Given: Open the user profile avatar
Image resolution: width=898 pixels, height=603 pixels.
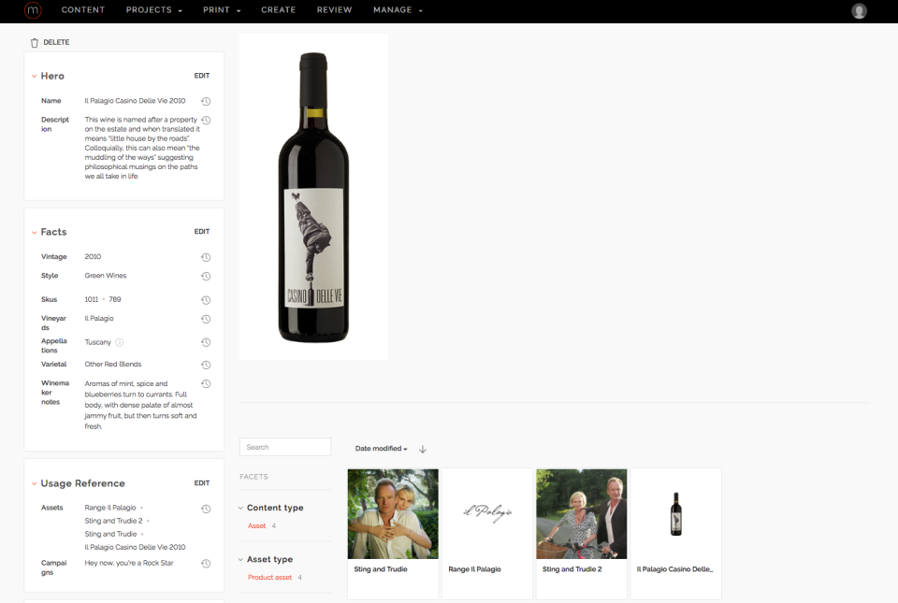Looking at the screenshot, I should point(859,11).
